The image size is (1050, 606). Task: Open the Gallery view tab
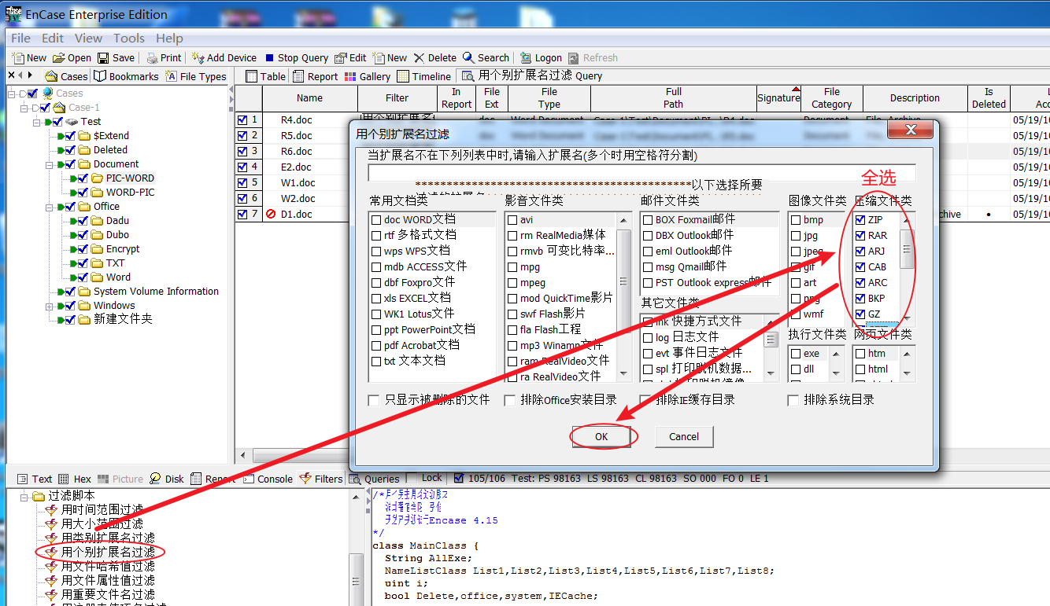tap(368, 76)
